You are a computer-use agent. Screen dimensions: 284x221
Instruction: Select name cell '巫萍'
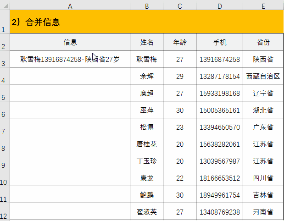click(x=146, y=110)
